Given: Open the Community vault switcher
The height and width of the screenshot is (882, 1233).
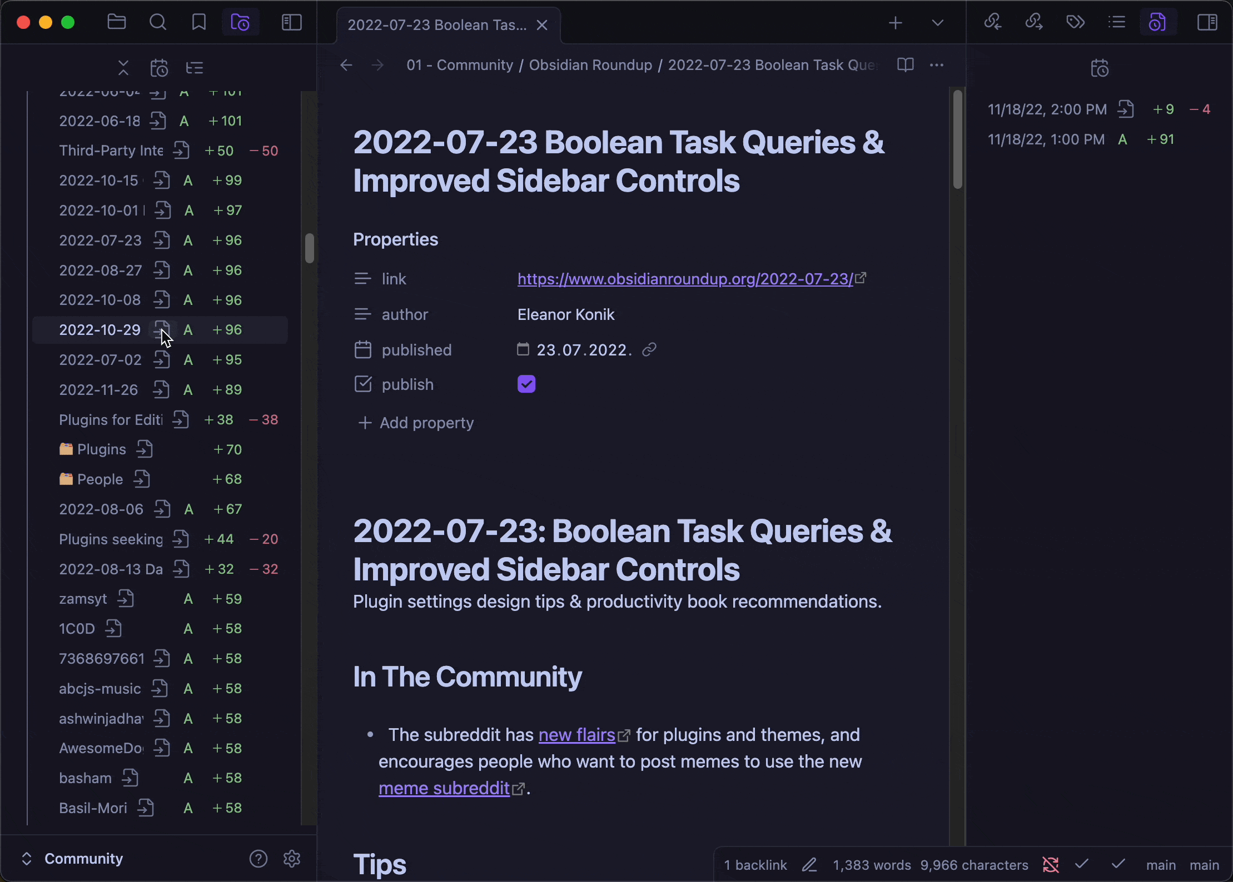Looking at the screenshot, I should point(83,859).
